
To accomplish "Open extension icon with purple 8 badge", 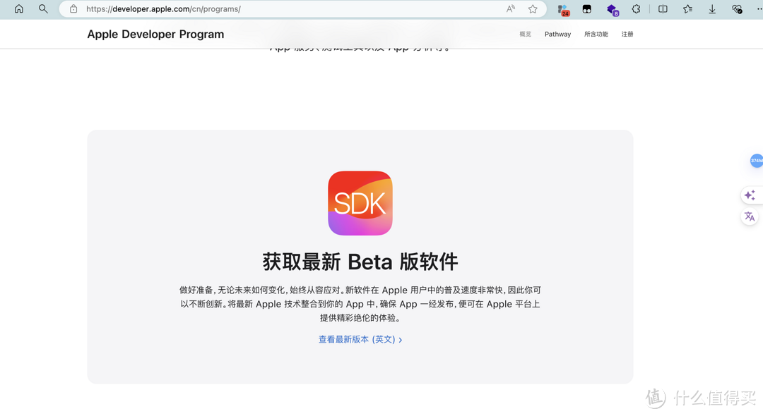I will click(x=612, y=10).
